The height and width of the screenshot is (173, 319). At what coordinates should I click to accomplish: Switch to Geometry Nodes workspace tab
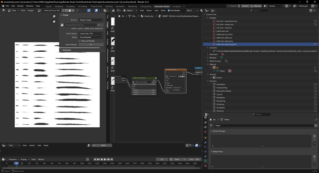coord(162,6)
